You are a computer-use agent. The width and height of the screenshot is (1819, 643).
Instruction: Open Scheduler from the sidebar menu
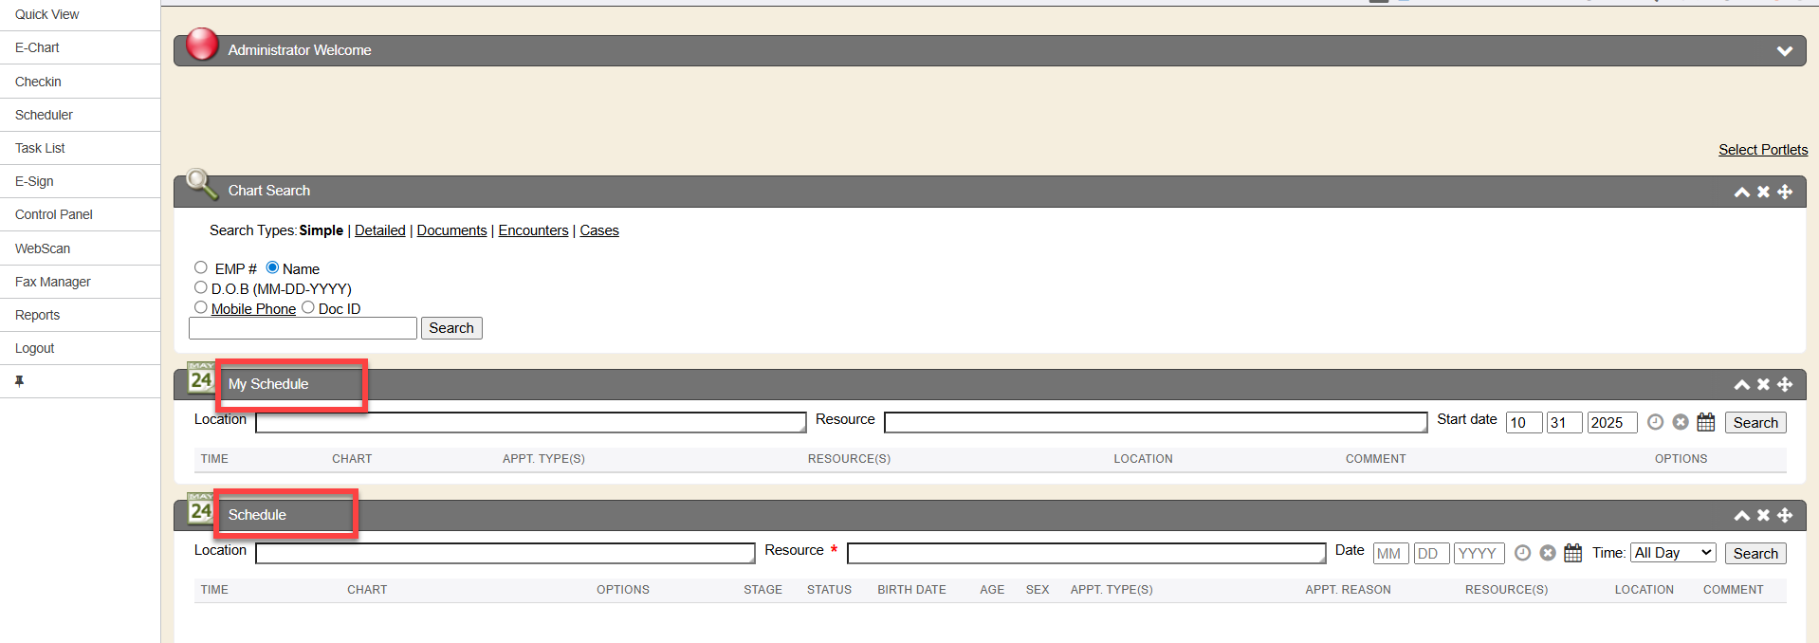pos(44,115)
